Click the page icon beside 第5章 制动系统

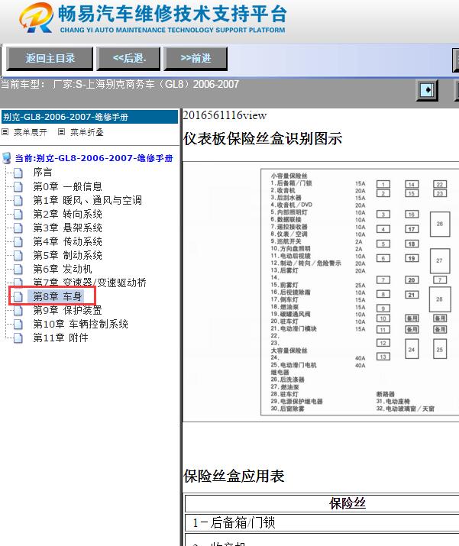click(18, 255)
